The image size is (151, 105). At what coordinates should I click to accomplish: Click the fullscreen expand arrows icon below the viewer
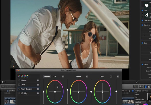[x=137, y=82]
